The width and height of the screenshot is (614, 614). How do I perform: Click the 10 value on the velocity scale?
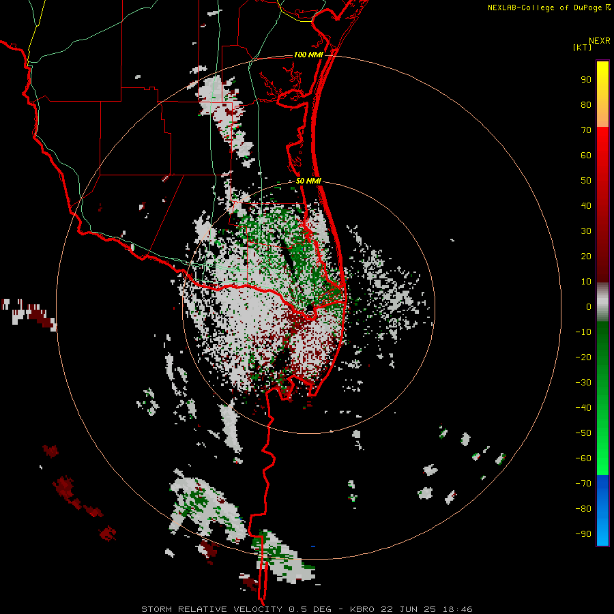tap(586, 282)
